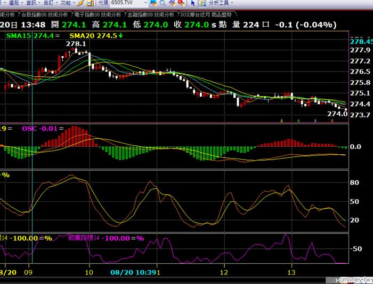Screen dimensions: 373x284
Task: Click the 開 274.1 opening price readout
Action: [69, 25]
